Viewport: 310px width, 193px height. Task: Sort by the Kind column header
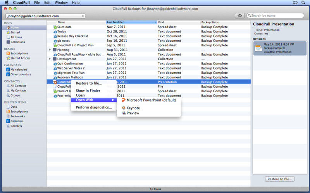coord(179,22)
